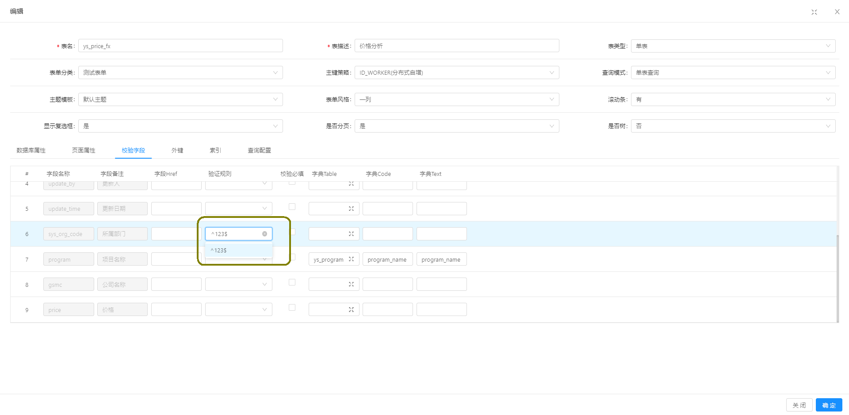
Task: Switch to the 查询配置 tab
Action: [x=260, y=150]
